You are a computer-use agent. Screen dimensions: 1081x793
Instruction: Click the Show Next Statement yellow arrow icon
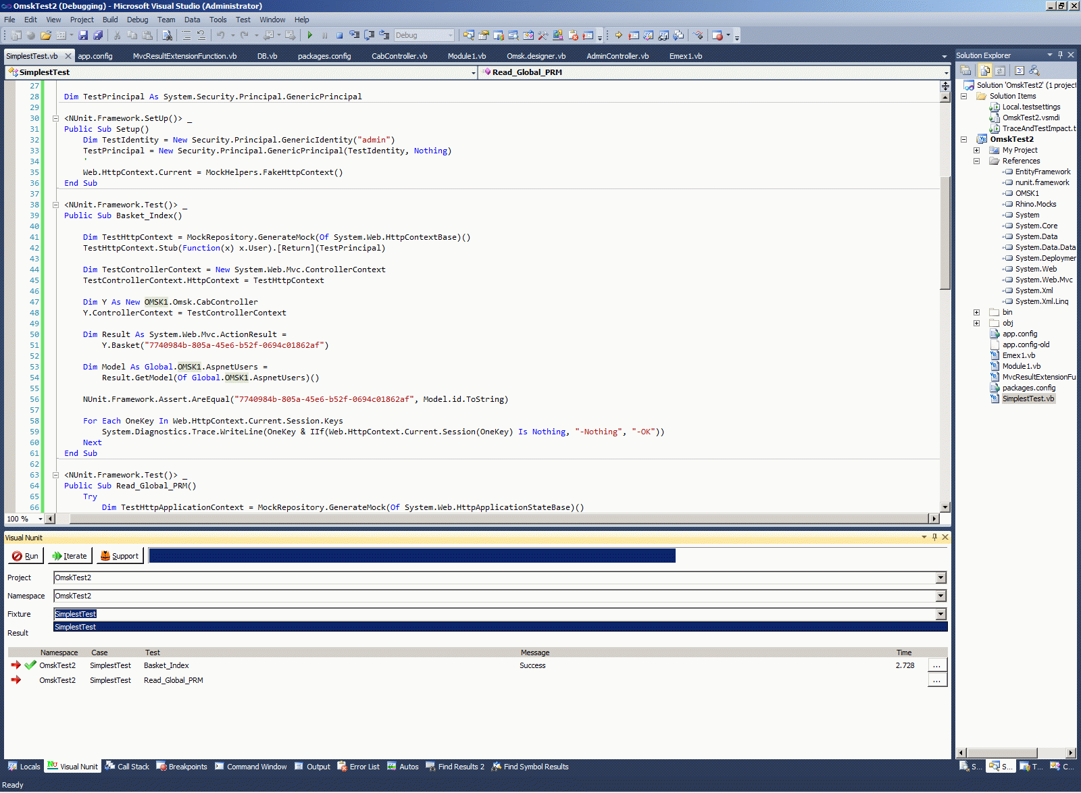pyautogui.click(x=618, y=35)
